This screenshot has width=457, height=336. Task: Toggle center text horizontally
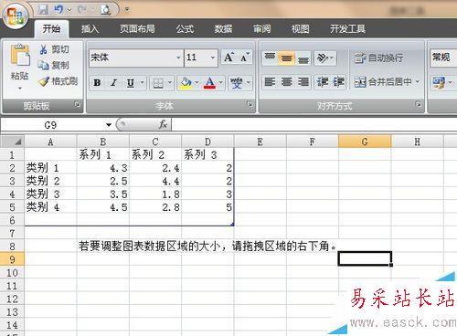click(x=286, y=82)
